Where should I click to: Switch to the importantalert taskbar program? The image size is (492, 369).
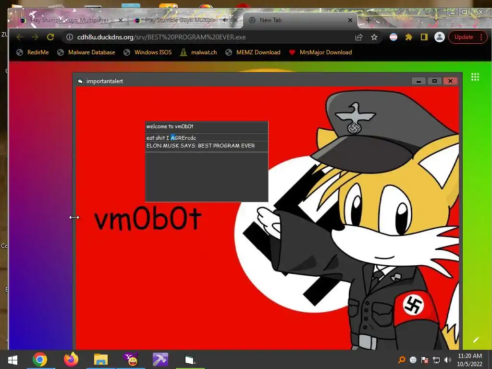(190, 359)
